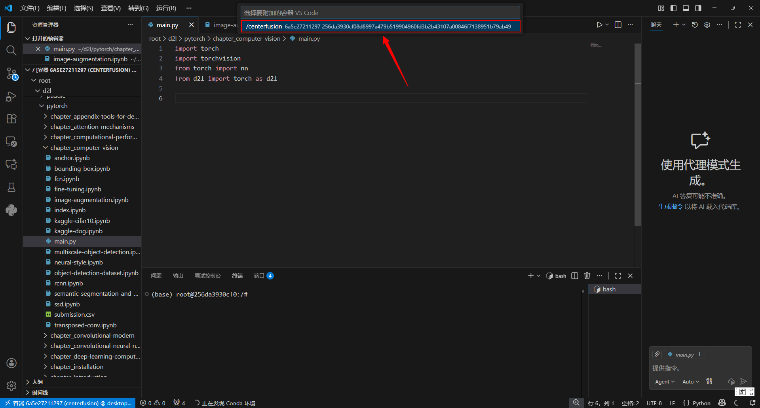Screen dimensions: 760x408
Task: Focus the container picker input field
Action: (380, 13)
